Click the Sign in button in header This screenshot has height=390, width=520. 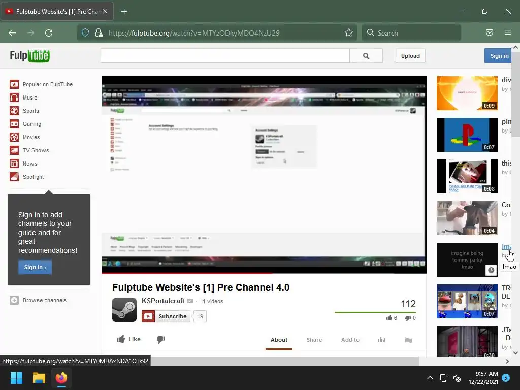(x=499, y=56)
